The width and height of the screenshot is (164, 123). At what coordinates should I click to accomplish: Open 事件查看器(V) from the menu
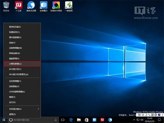click(x=22, y=37)
